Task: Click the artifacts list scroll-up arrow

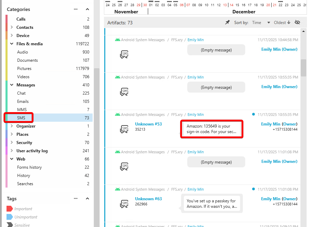Action: pos(304,31)
